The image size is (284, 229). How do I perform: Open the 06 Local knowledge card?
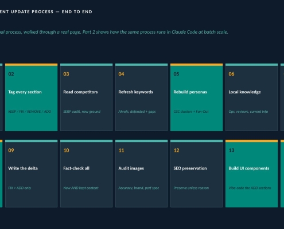pos(251,97)
